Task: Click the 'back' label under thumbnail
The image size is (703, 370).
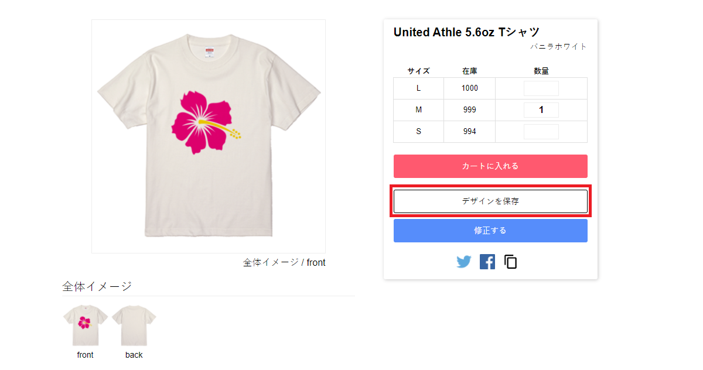Action: coord(134,355)
